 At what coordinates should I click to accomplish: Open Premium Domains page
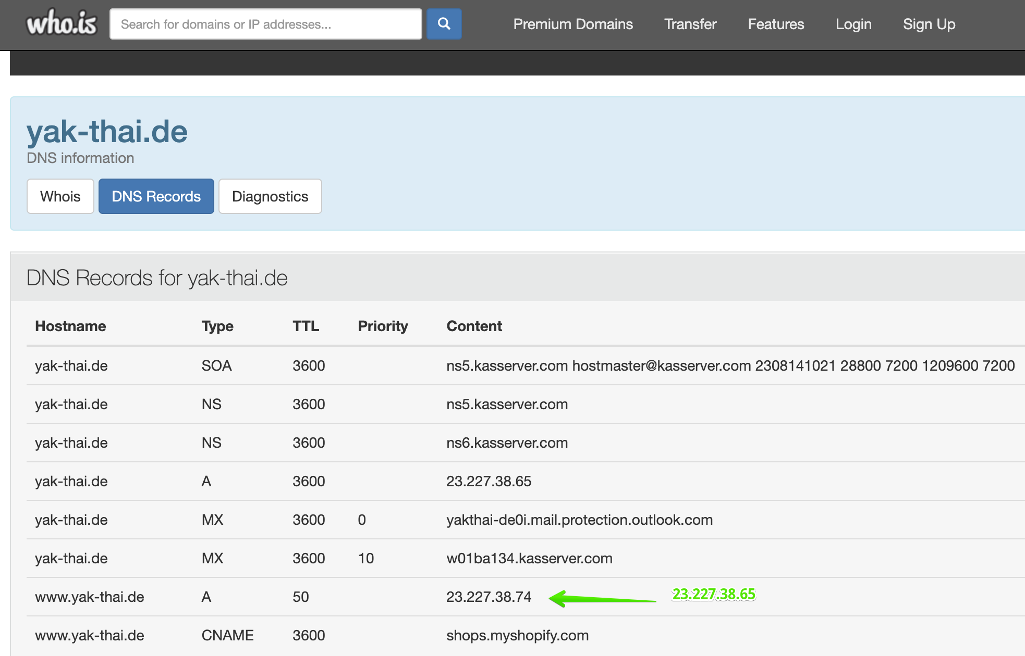coord(573,24)
